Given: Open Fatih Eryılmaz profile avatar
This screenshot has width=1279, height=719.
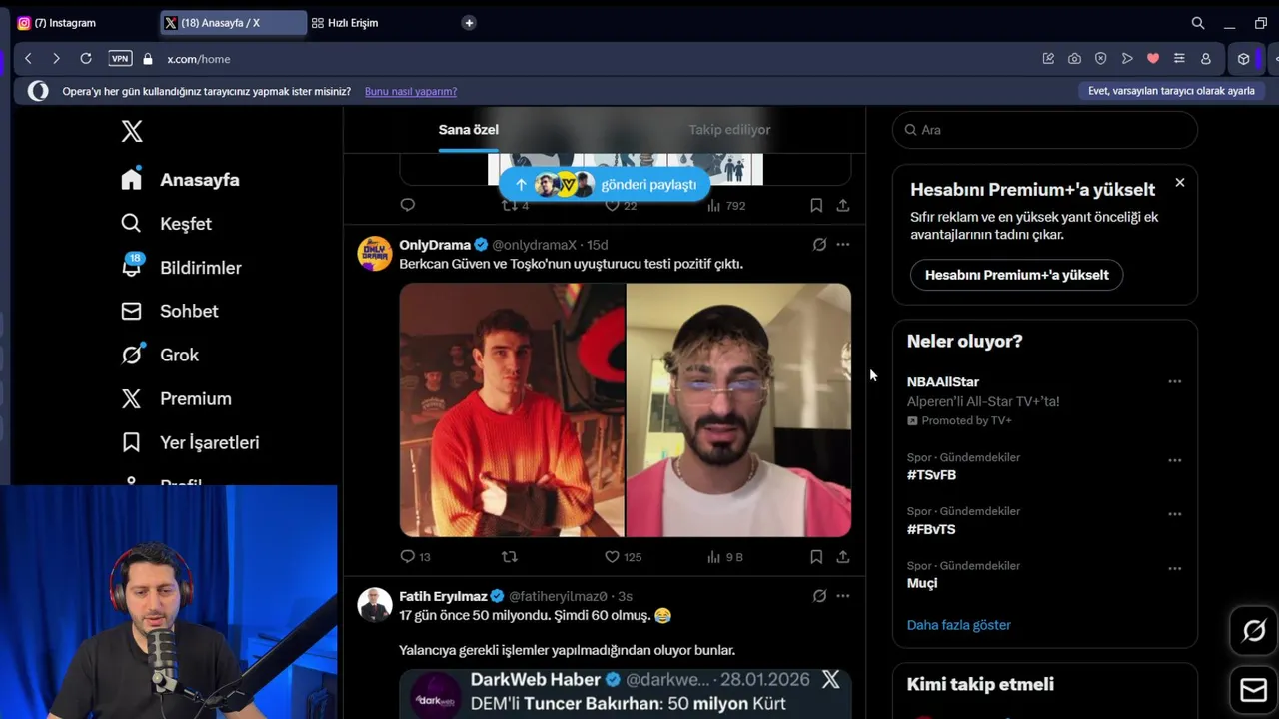Looking at the screenshot, I should click(x=375, y=605).
